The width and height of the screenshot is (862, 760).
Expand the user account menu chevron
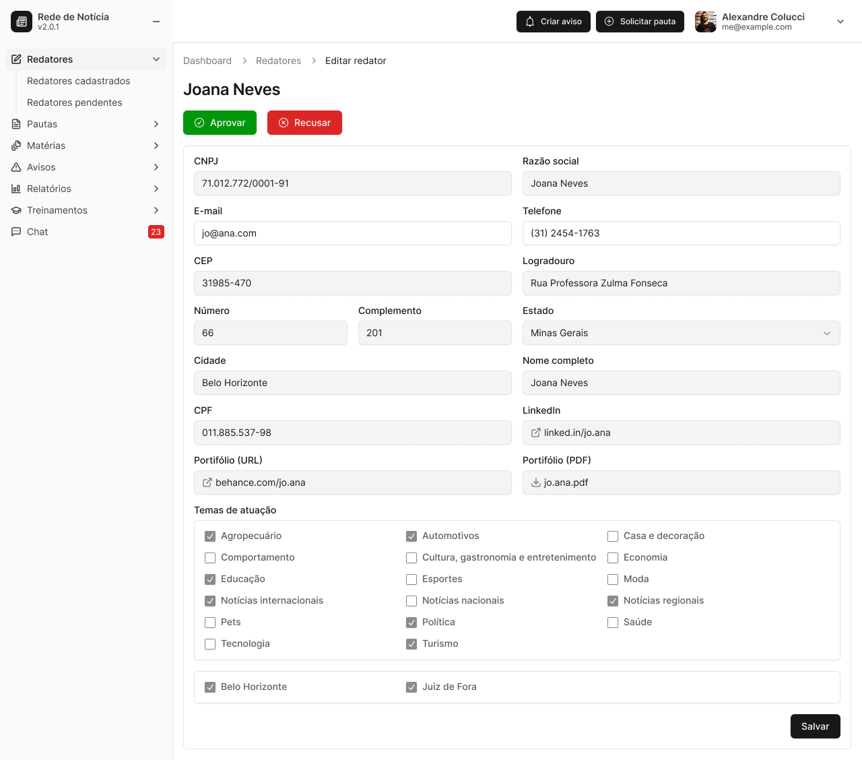coord(840,22)
